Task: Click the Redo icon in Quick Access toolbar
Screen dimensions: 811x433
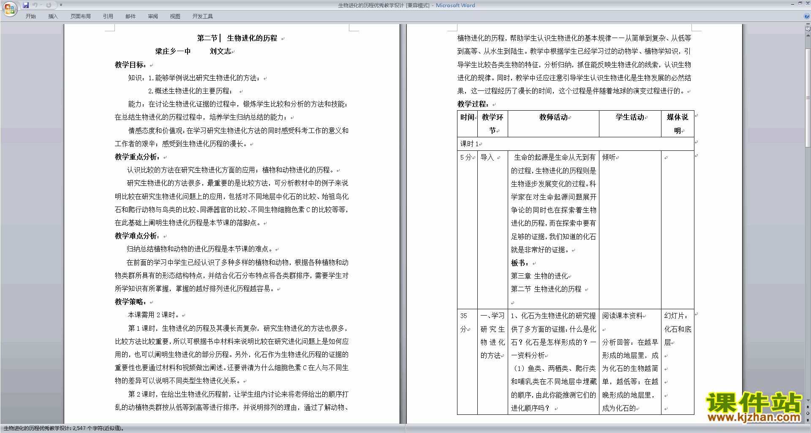Action: pyautogui.click(x=49, y=5)
